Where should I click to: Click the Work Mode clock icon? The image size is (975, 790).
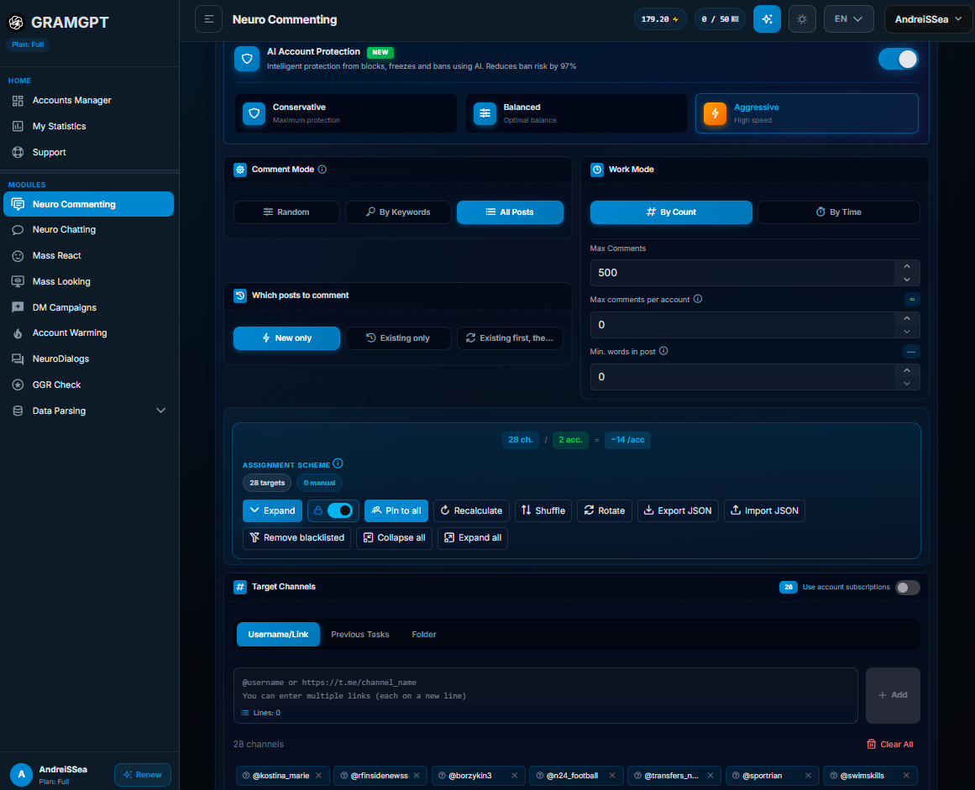597,170
